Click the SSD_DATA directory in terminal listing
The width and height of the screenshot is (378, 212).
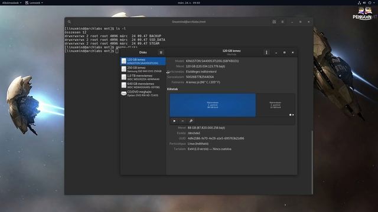157,39
